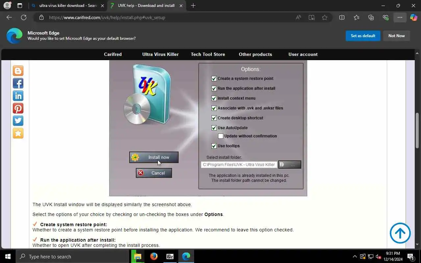Open Ultra Virus Killer menu

pos(161,54)
